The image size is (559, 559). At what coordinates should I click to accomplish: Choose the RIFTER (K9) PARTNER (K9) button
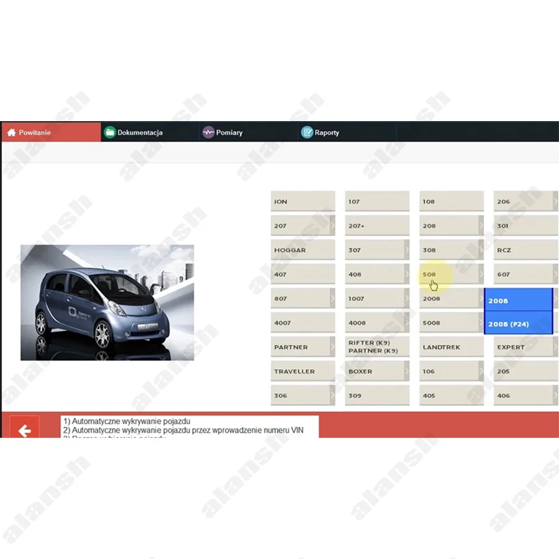pyautogui.click(x=377, y=347)
